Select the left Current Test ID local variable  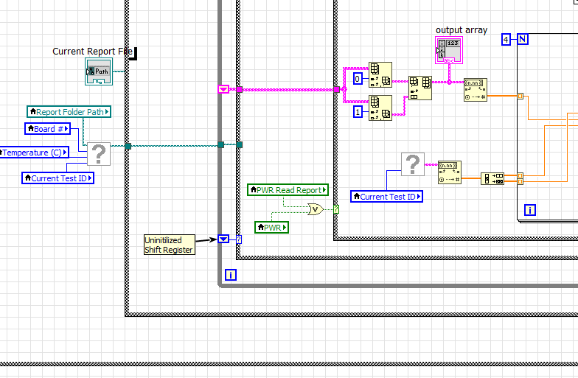58,178
